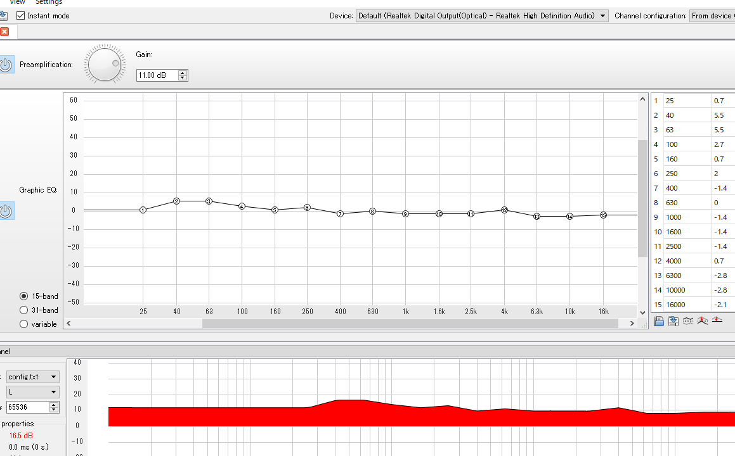Select the 31-band radio option
Screen dimensions: 735x456
coord(24,310)
